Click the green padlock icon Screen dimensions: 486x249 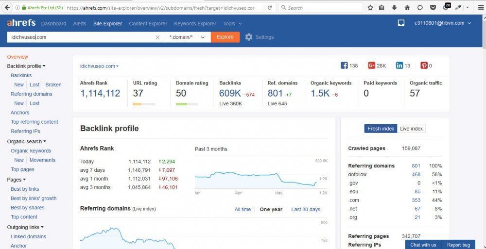(x=24, y=8)
